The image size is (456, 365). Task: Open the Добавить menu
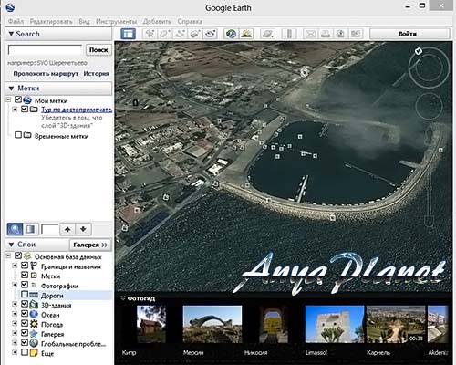157,21
